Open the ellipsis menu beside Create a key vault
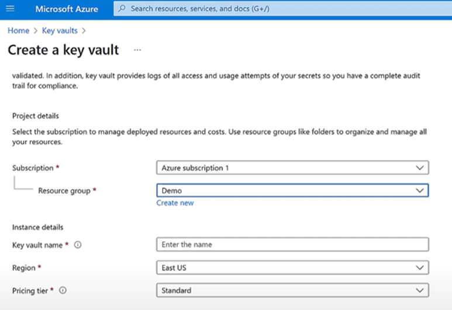This screenshot has height=310, width=452. click(137, 50)
